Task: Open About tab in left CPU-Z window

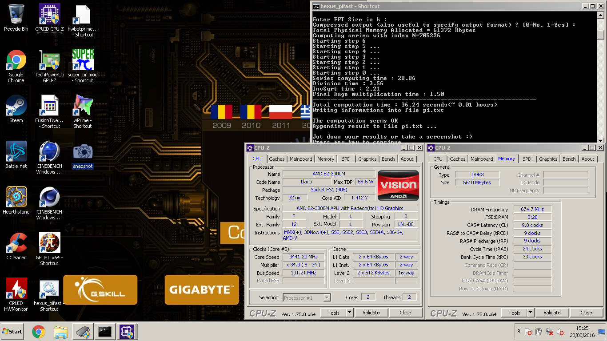Action: [x=407, y=159]
